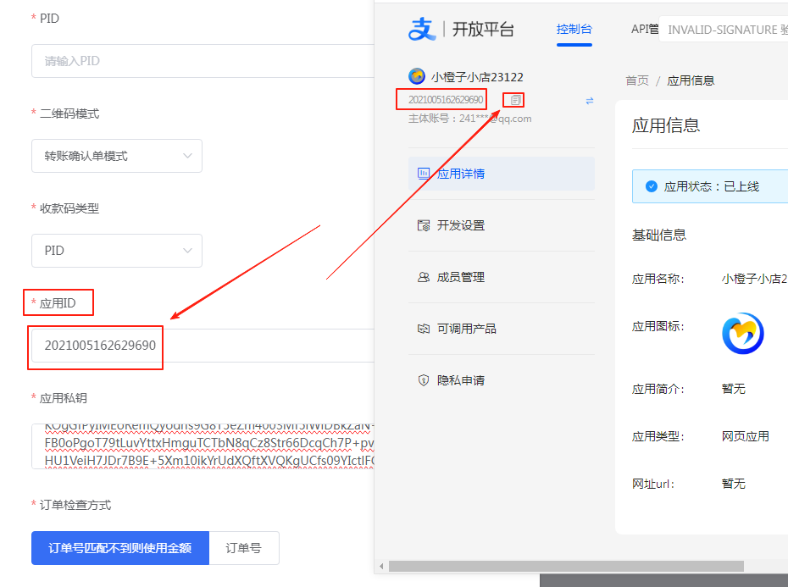Image resolution: width=788 pixels, height=587 pixels.
Task: Copy the app ID using the copy icon
Action: (x=513, y=99)
